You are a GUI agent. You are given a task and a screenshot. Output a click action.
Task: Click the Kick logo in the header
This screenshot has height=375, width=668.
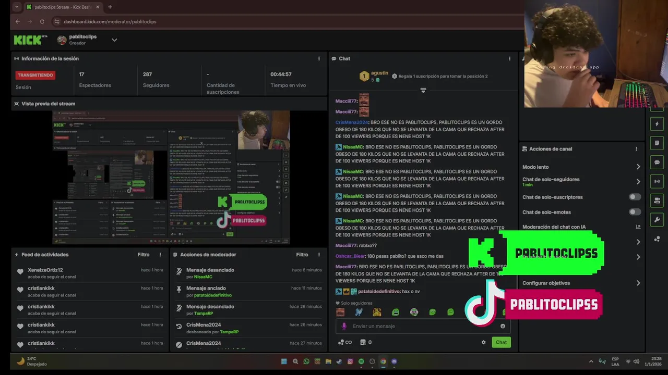click(30, 40)
